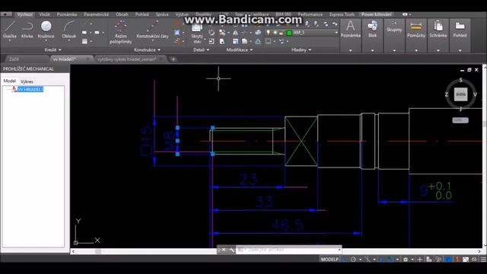
Task: Expand command line history arrow
Action: [x=339, y=250]
